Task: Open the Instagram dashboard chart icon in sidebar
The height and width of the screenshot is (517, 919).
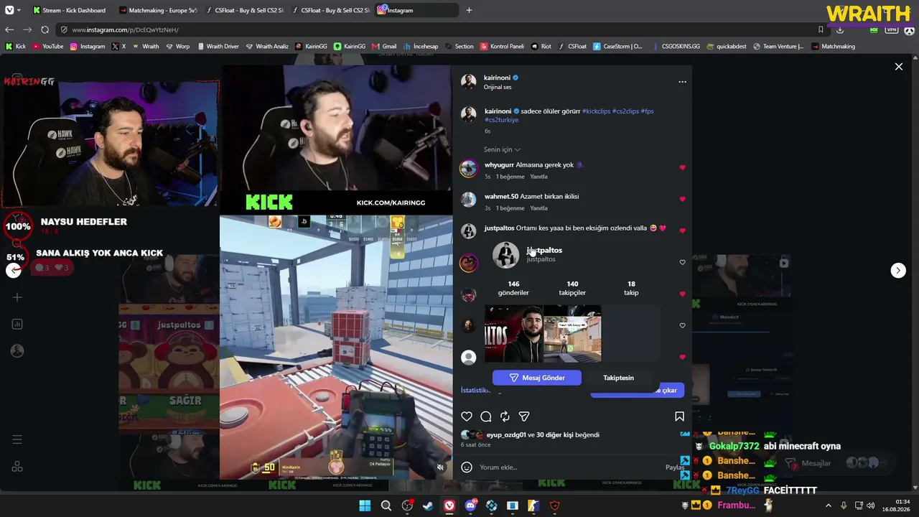Action: (x=17, y=325)
